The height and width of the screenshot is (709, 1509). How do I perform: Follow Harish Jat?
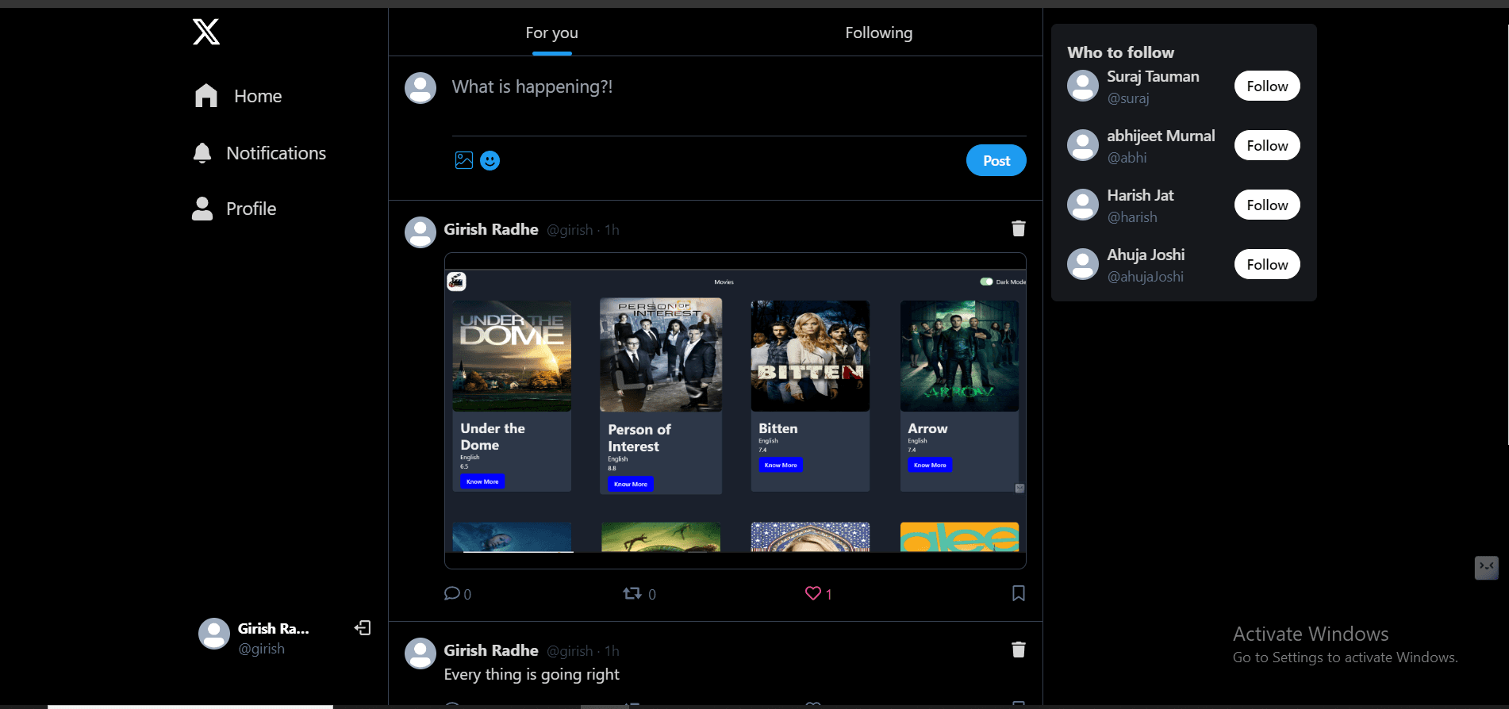coord(1267,205)
